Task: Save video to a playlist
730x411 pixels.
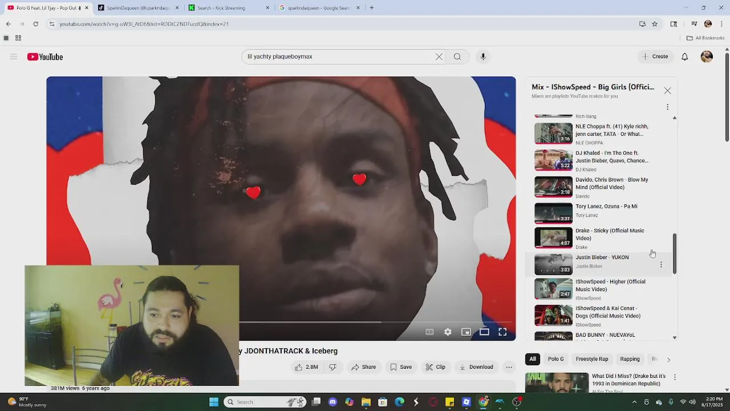Action: [401, 367]
